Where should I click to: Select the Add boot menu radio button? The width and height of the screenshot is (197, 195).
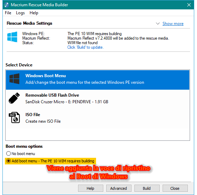tap(9, 161)
